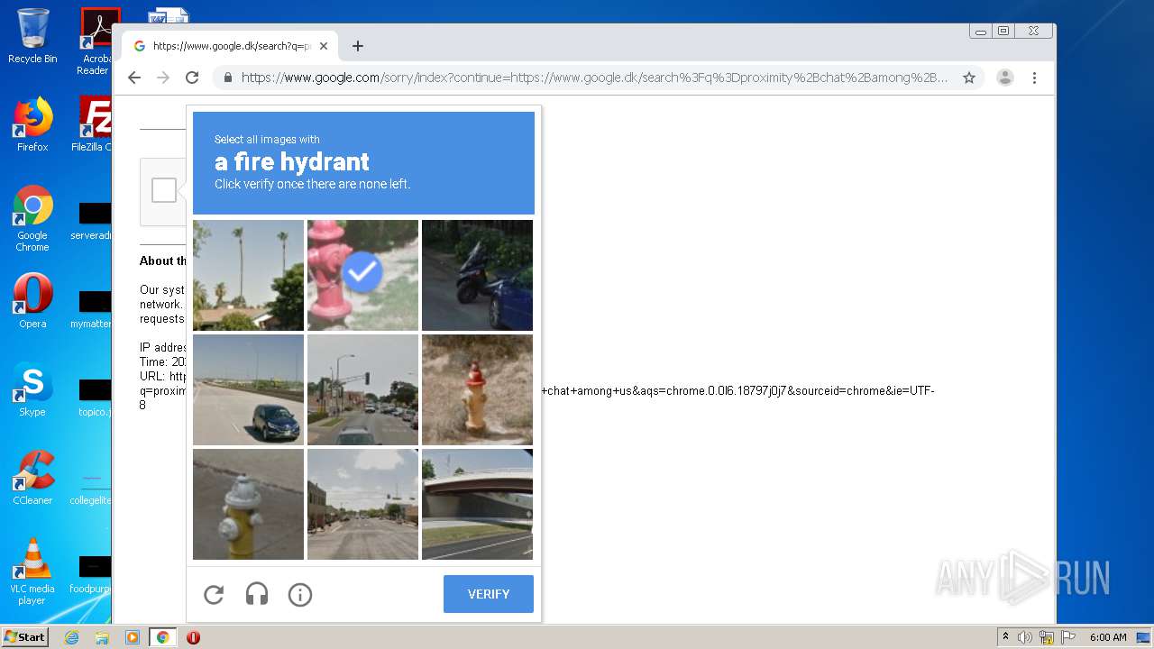Open CCleaner desktop shortcut
Viewport: 1154px width, 649px height.
32,477
